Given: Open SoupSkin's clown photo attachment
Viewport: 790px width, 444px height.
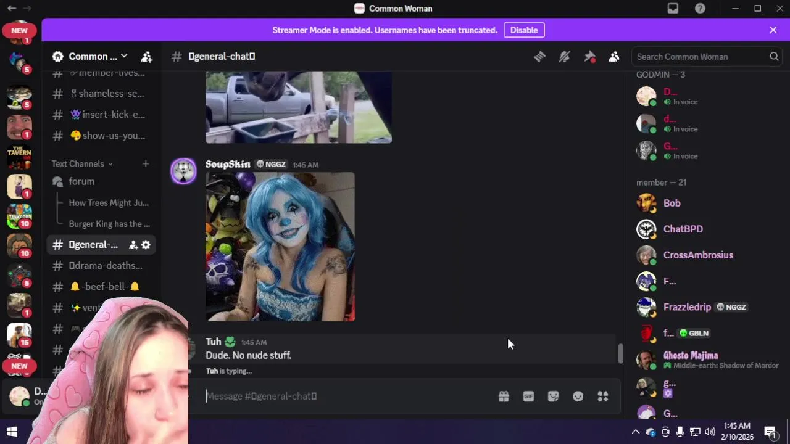Looking at the screenshot, I should (x=280, y=247).
